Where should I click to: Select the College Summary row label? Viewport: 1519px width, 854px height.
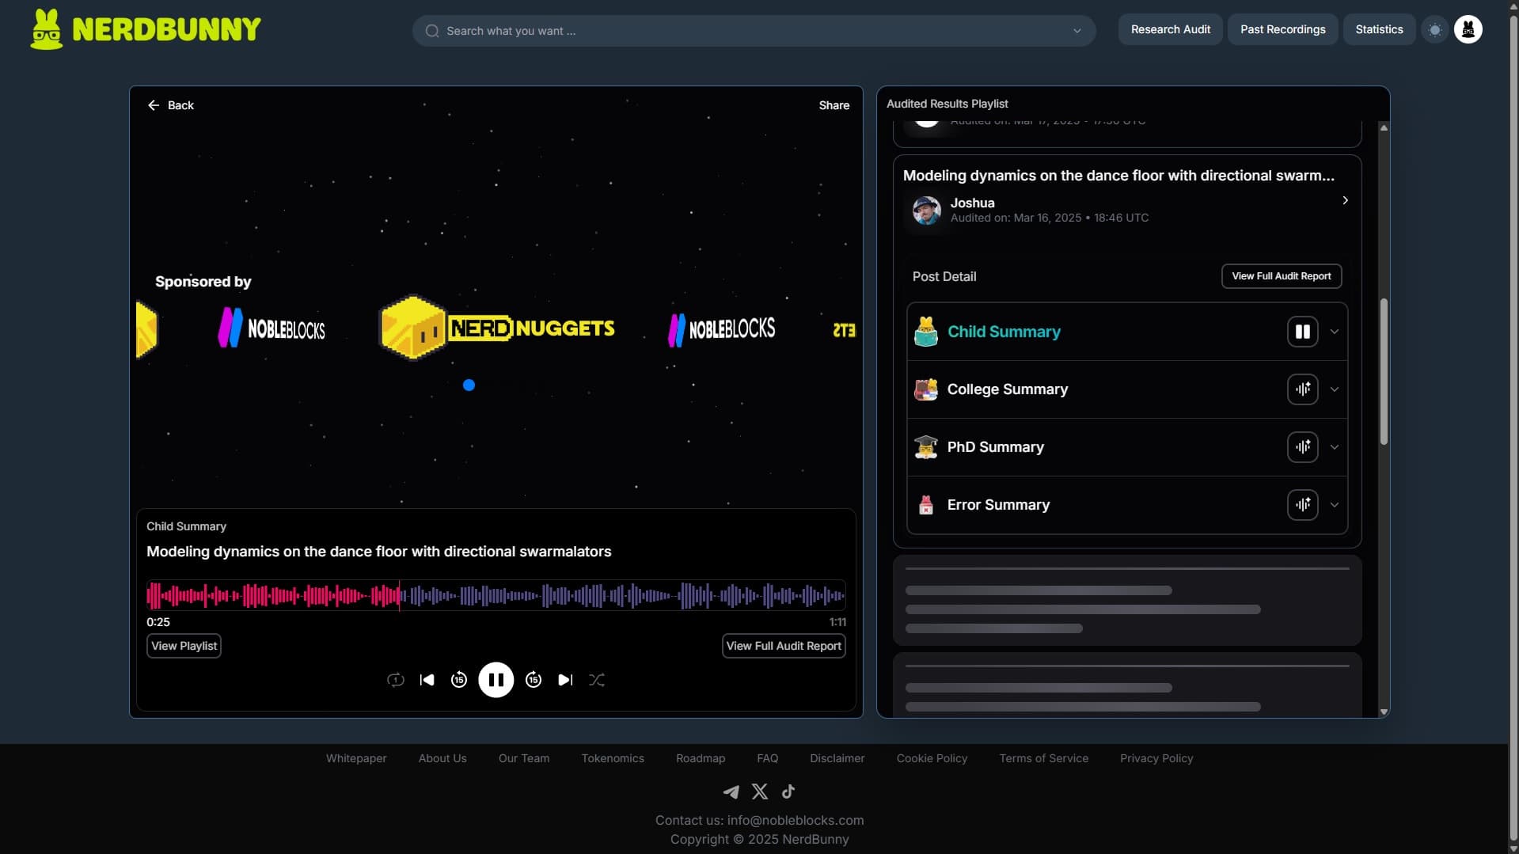(x=1007, y=389)
